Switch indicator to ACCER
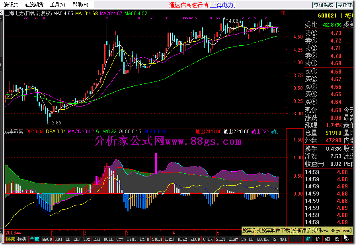The height and width of the screenshot is (246, 357). tap(263, 239)
